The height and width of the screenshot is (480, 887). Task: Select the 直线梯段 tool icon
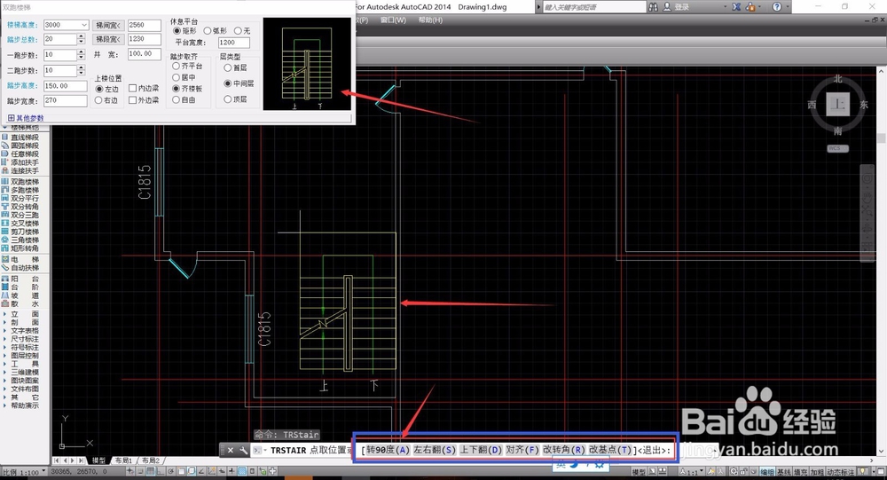pos(5,137)
